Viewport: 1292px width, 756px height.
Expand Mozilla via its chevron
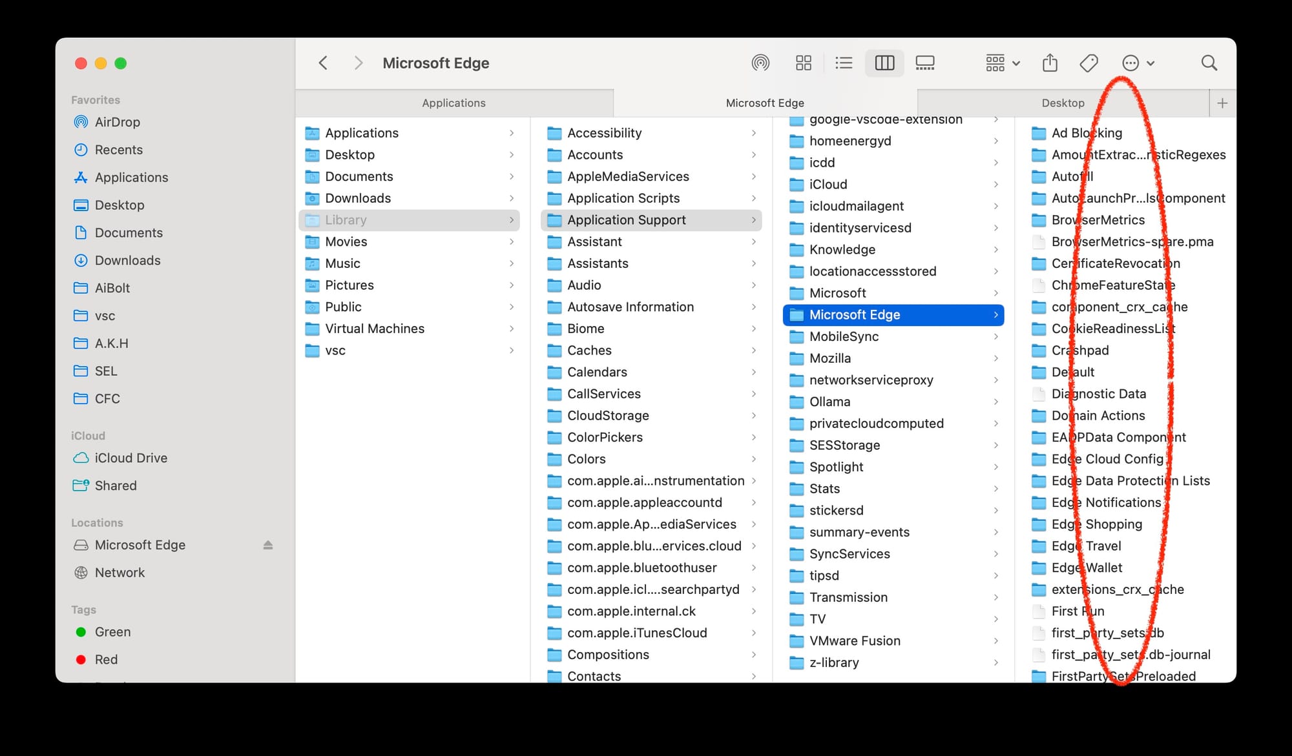(995, 358)
